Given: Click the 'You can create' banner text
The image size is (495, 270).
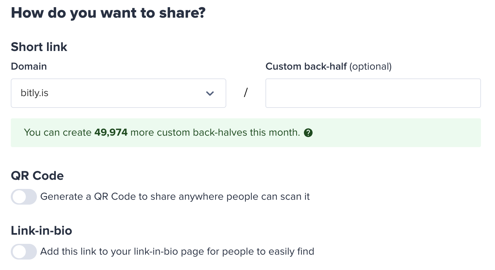Looking at the screenshot, I should point(57,133).
